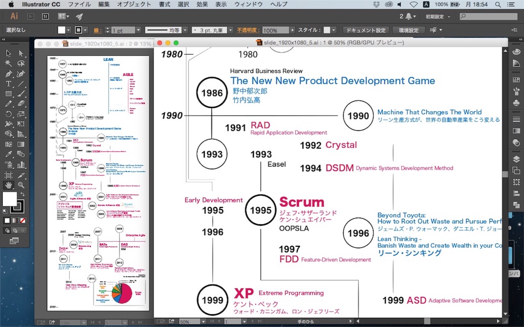524x327 pixels.
Task: Open the Symbols club panel icon
Action: pyautogui.click(x=516, y=103)
